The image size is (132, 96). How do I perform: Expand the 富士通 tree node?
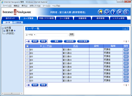click(x=4, y=31)
